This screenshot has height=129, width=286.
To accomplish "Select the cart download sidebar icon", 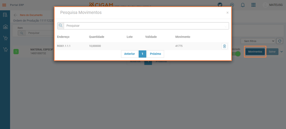I will [5, 38].
